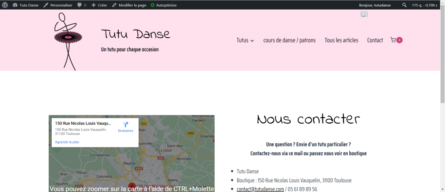This screenshot has height=192, width=445.
Task: Open the Personnaliser customizer
Action: pos(58,5)
